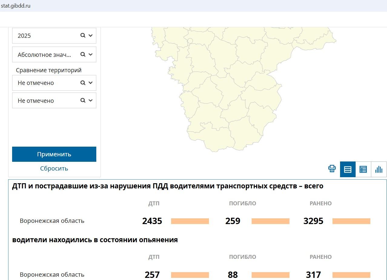Viewport: 387px width, 280px height.
Task: Click the orange bar next to 2435
Action: (190, 221)
